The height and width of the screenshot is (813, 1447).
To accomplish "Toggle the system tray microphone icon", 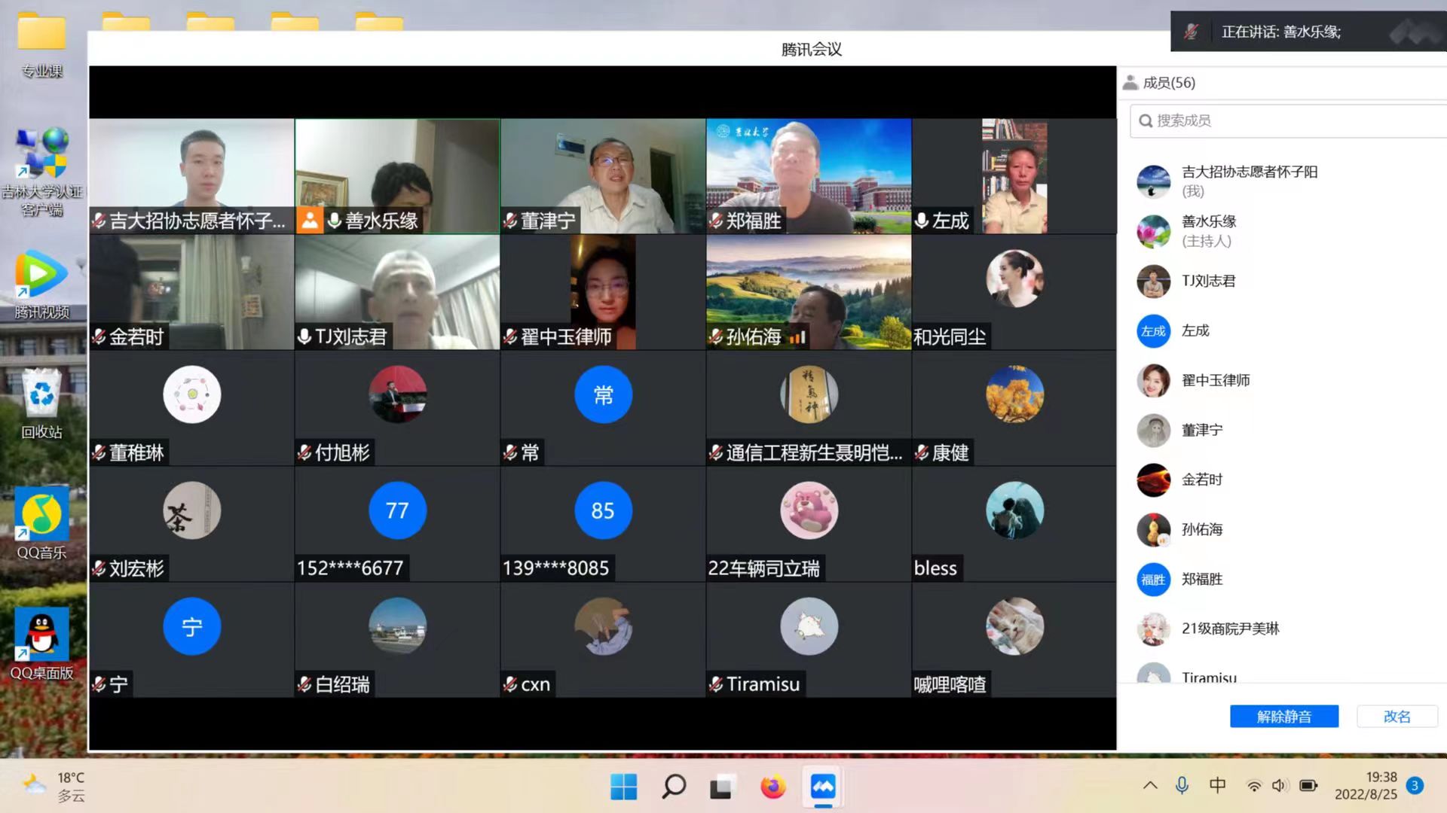I will coord(1182,786).
